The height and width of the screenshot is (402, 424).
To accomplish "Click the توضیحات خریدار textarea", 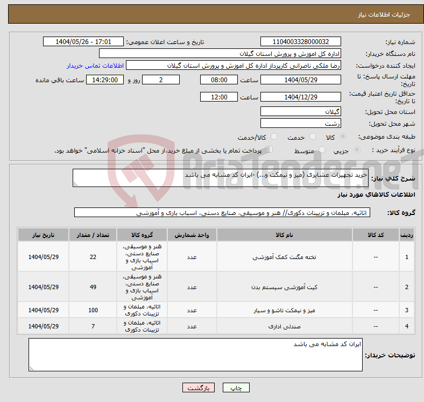I will click(x=195, y=355).
